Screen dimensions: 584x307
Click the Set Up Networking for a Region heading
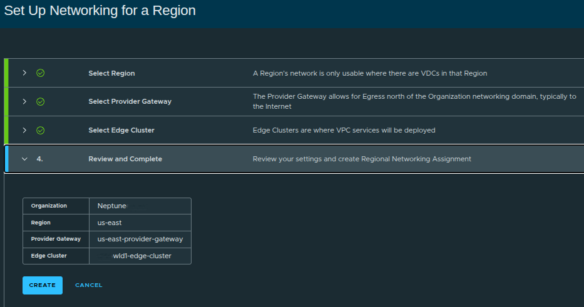pyautogui.click(x=100, y=11)
